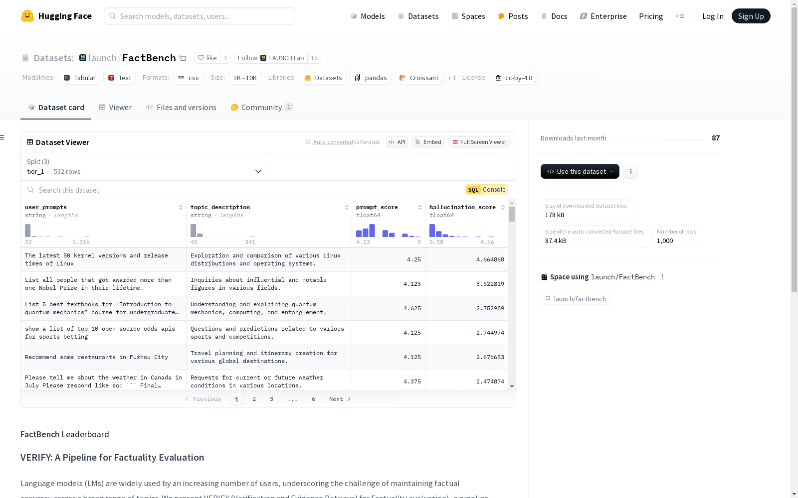This screenshot has width=798, height=498.
Task: Sort by prompt_score column
Action: click(x=420, y=207)
